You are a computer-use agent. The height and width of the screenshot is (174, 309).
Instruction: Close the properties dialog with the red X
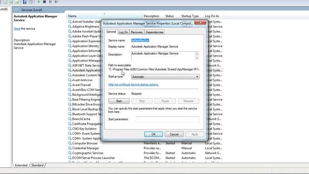(x=200, y=22)
